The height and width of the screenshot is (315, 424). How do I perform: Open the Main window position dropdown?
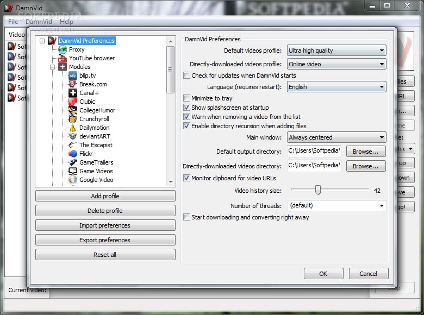click(x=336, y=137)
